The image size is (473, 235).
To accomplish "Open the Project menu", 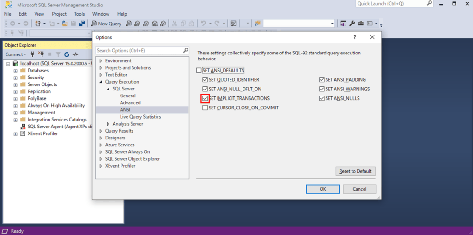I will 59,14.
